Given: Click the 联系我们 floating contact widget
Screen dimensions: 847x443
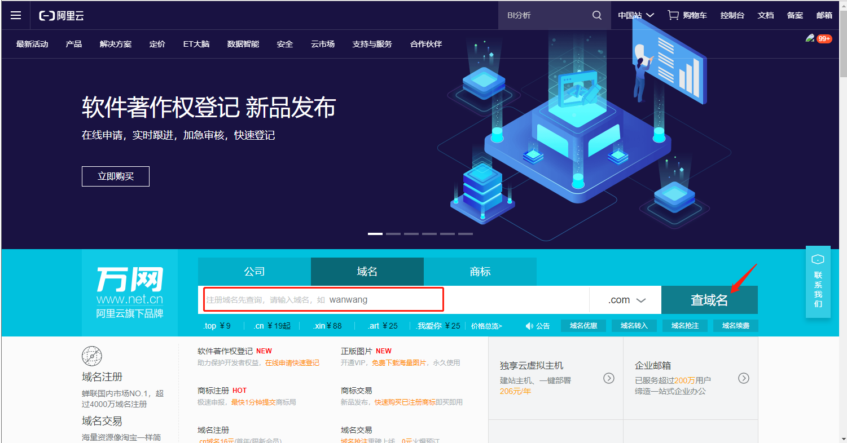Looking at the screenshot, I should point(818,281).
